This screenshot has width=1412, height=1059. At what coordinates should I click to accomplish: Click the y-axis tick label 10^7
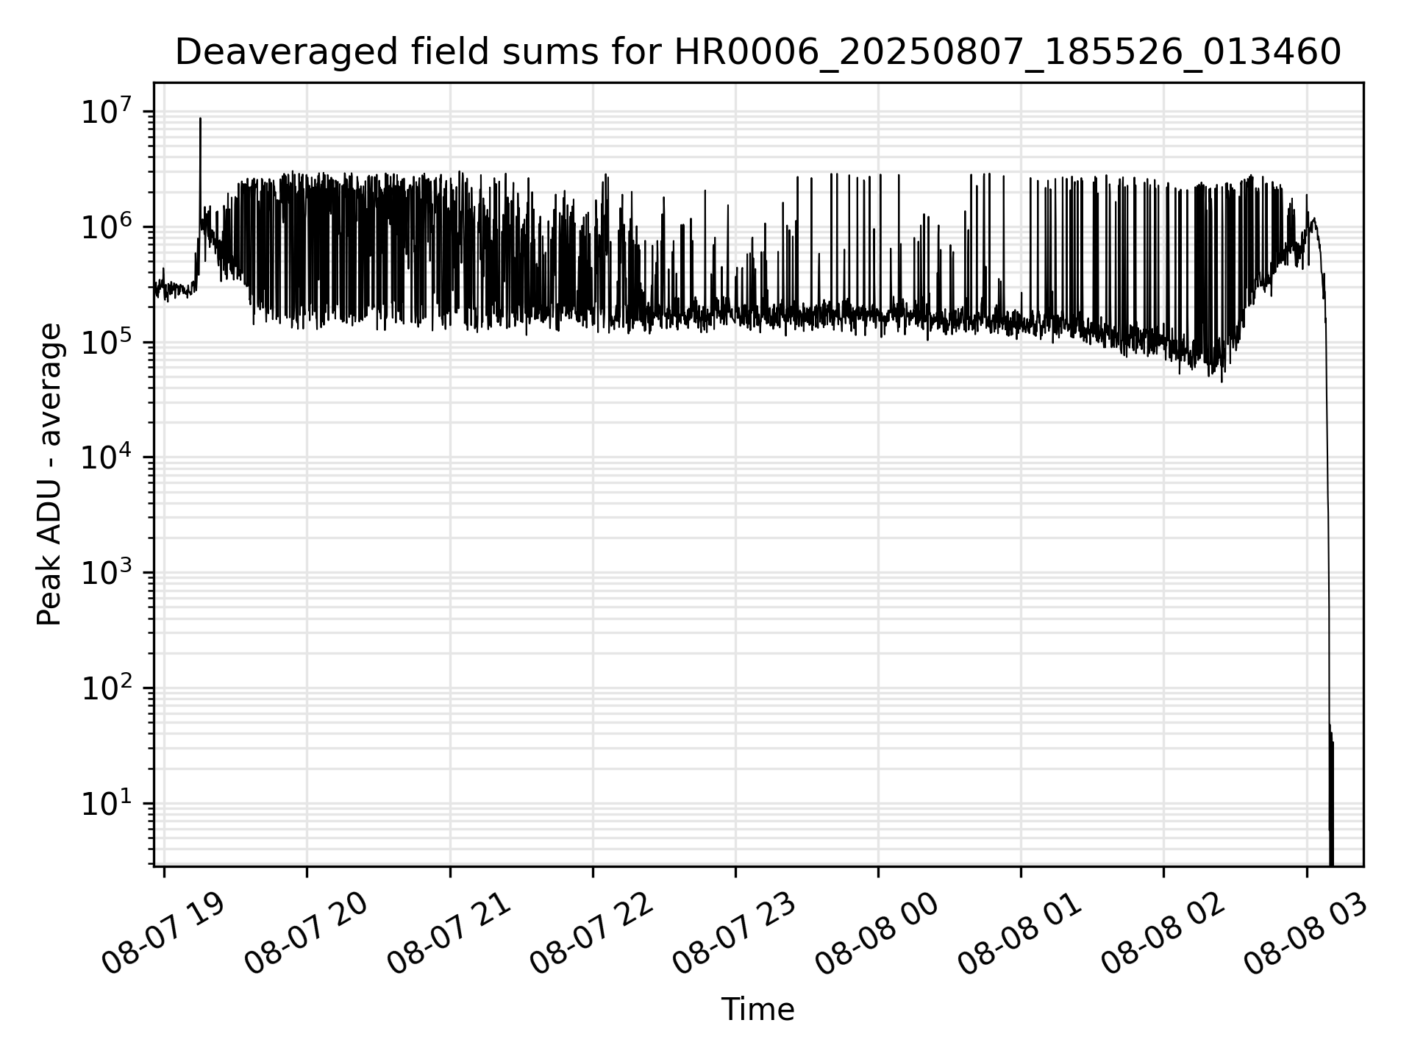click(107, 110)
